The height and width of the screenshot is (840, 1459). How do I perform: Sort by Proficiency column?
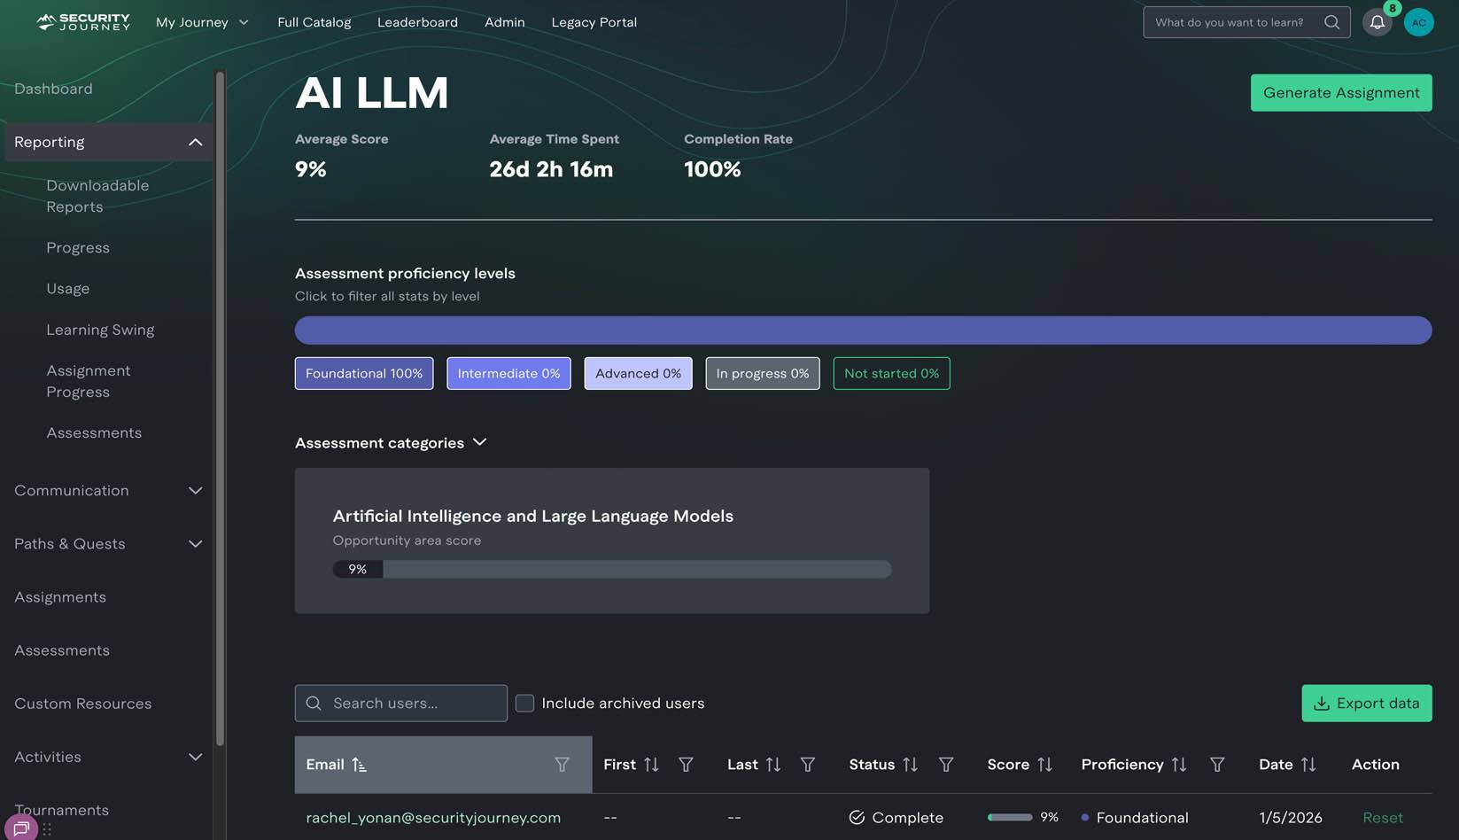point(1178,765)
